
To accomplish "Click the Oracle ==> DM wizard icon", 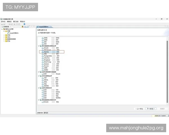I will 43,48.
